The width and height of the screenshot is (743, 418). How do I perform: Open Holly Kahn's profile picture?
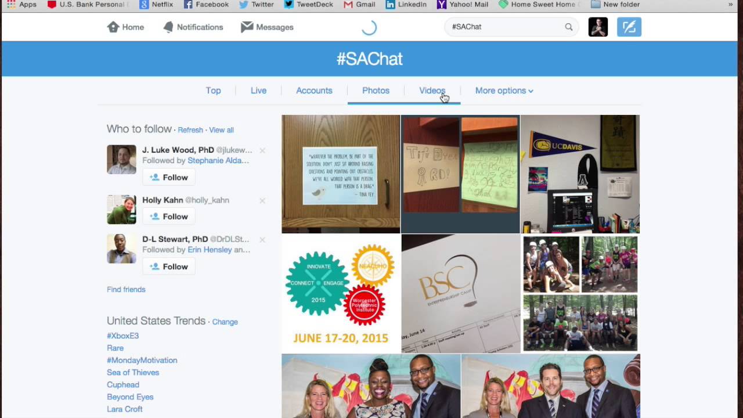(x=121, y=210)
